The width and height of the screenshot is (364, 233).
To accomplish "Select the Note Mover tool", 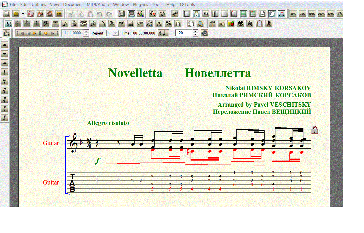I will 222,23.
